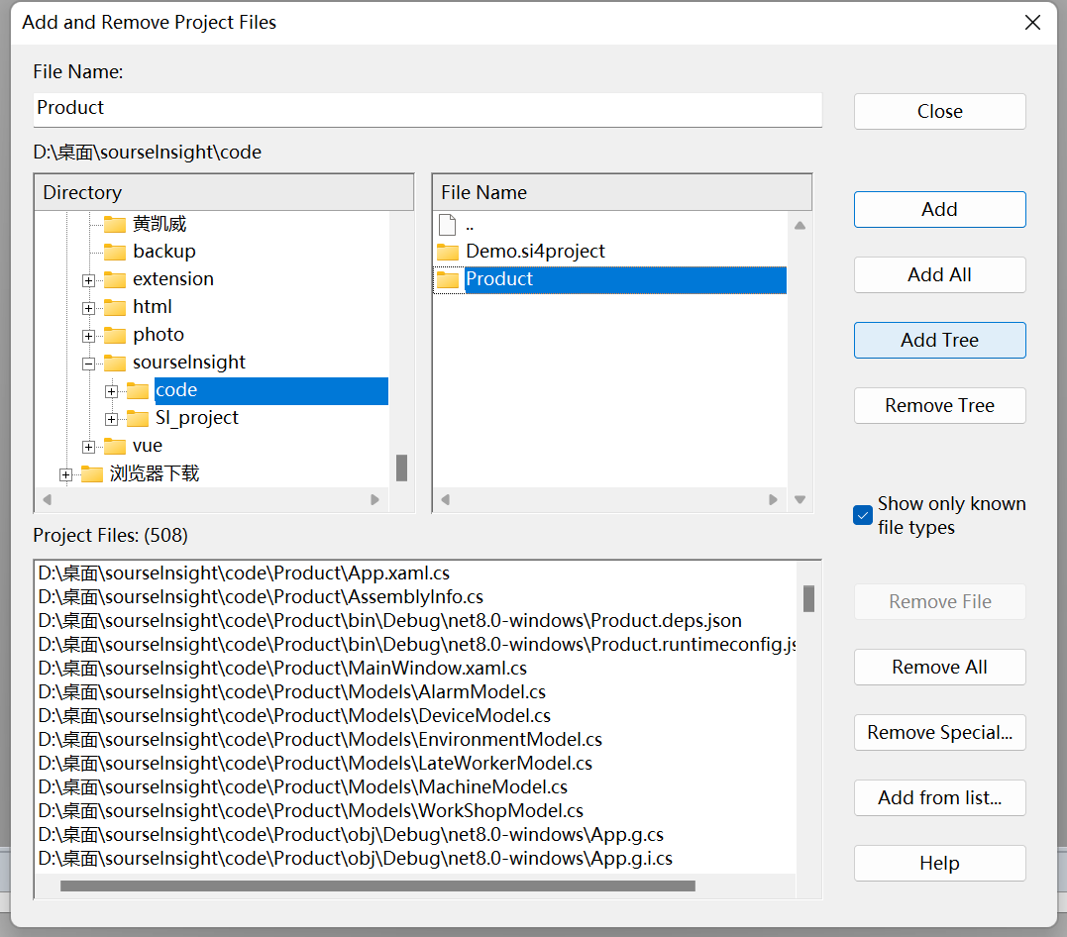Image resolution: width=1067 pixels, height=937 pixels.
Task: Select LateWorkerModel.cs in project files
Action: point(315,764)
